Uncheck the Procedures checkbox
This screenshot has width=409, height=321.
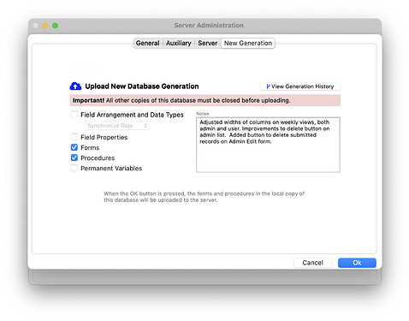click(x=74, y=158)
